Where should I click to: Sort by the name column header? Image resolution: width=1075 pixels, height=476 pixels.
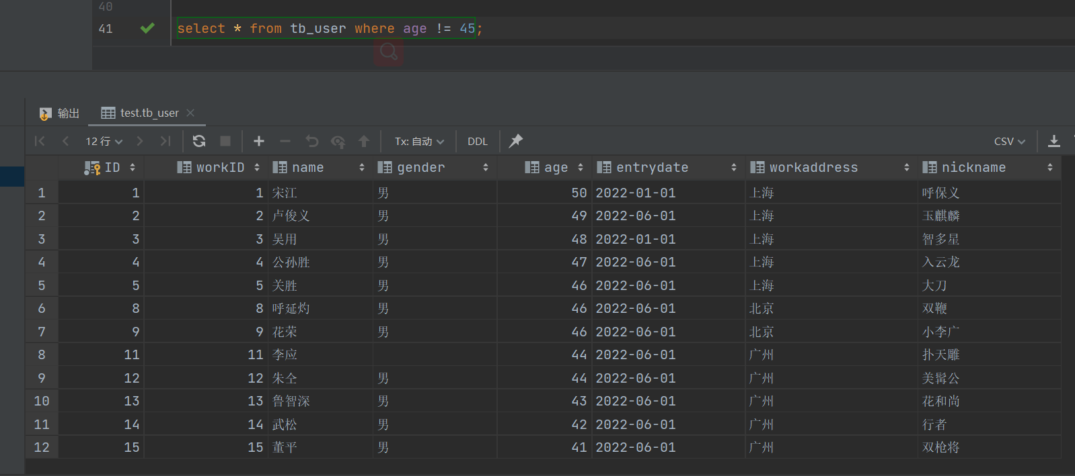(x=320, y=168)
